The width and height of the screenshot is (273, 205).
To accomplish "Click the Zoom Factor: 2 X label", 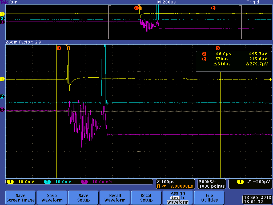I will [x=23, y=42].
